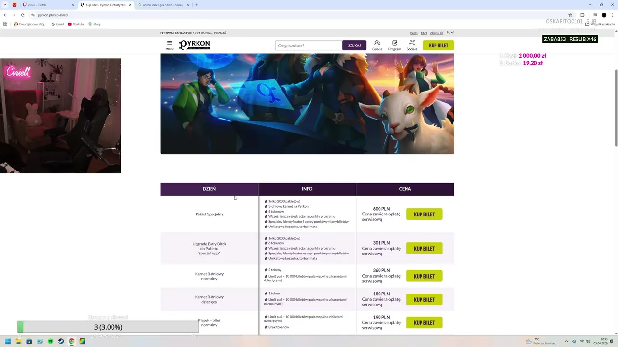The image size is (618, 347).
Task: Reload the Pyrkon page
Action: 23,15
